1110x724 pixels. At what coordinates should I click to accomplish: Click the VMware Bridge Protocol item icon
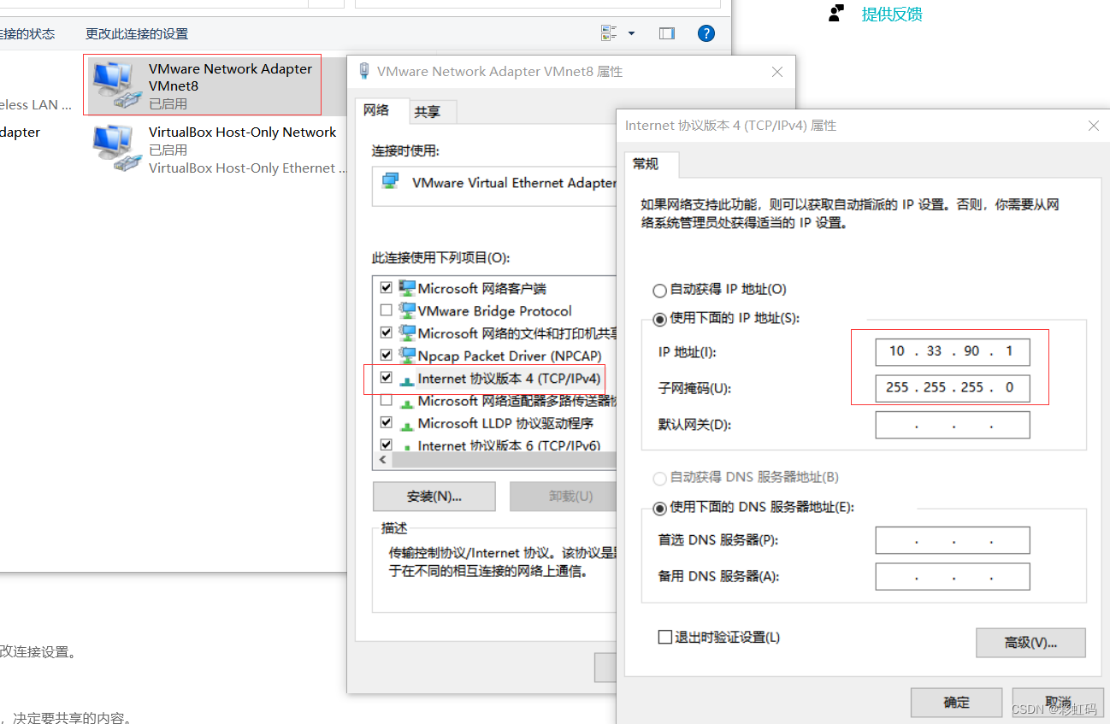407,310
